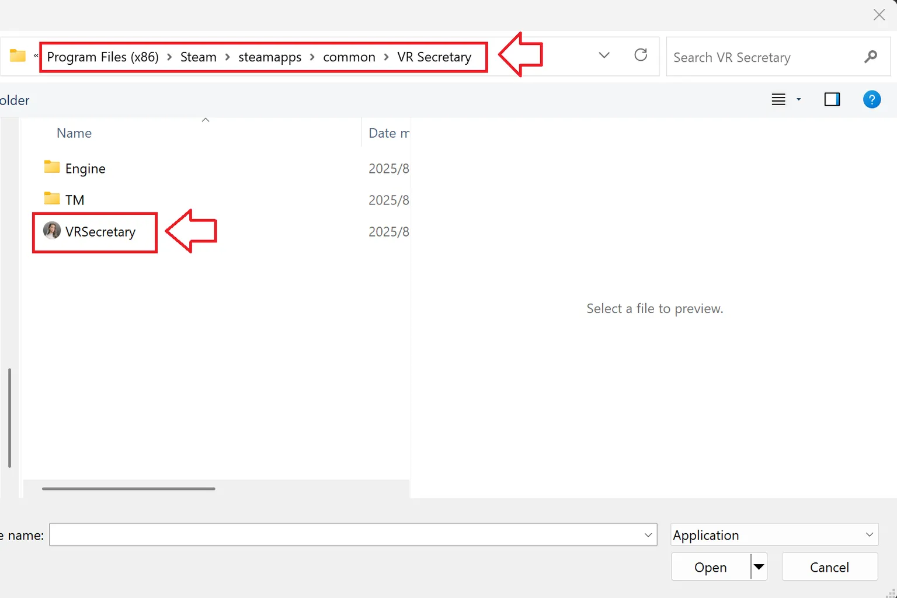The height and width of the screenshot is (598, 897).
Task: Sort by the Date modified column header
Action: tap(389, 133)
